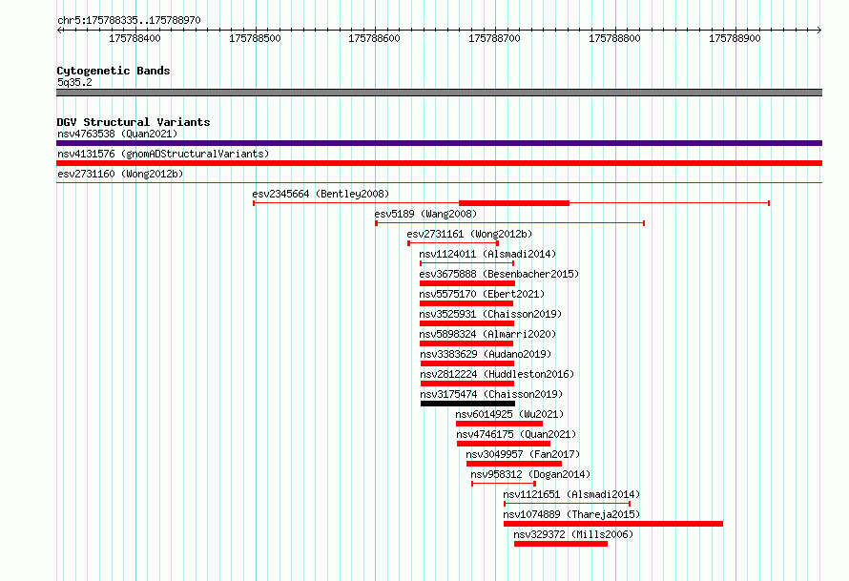Open nsv1121651 (Alsmadi2014) label
This screenshot has width=849, height=581.
click(x=571, y=494)
